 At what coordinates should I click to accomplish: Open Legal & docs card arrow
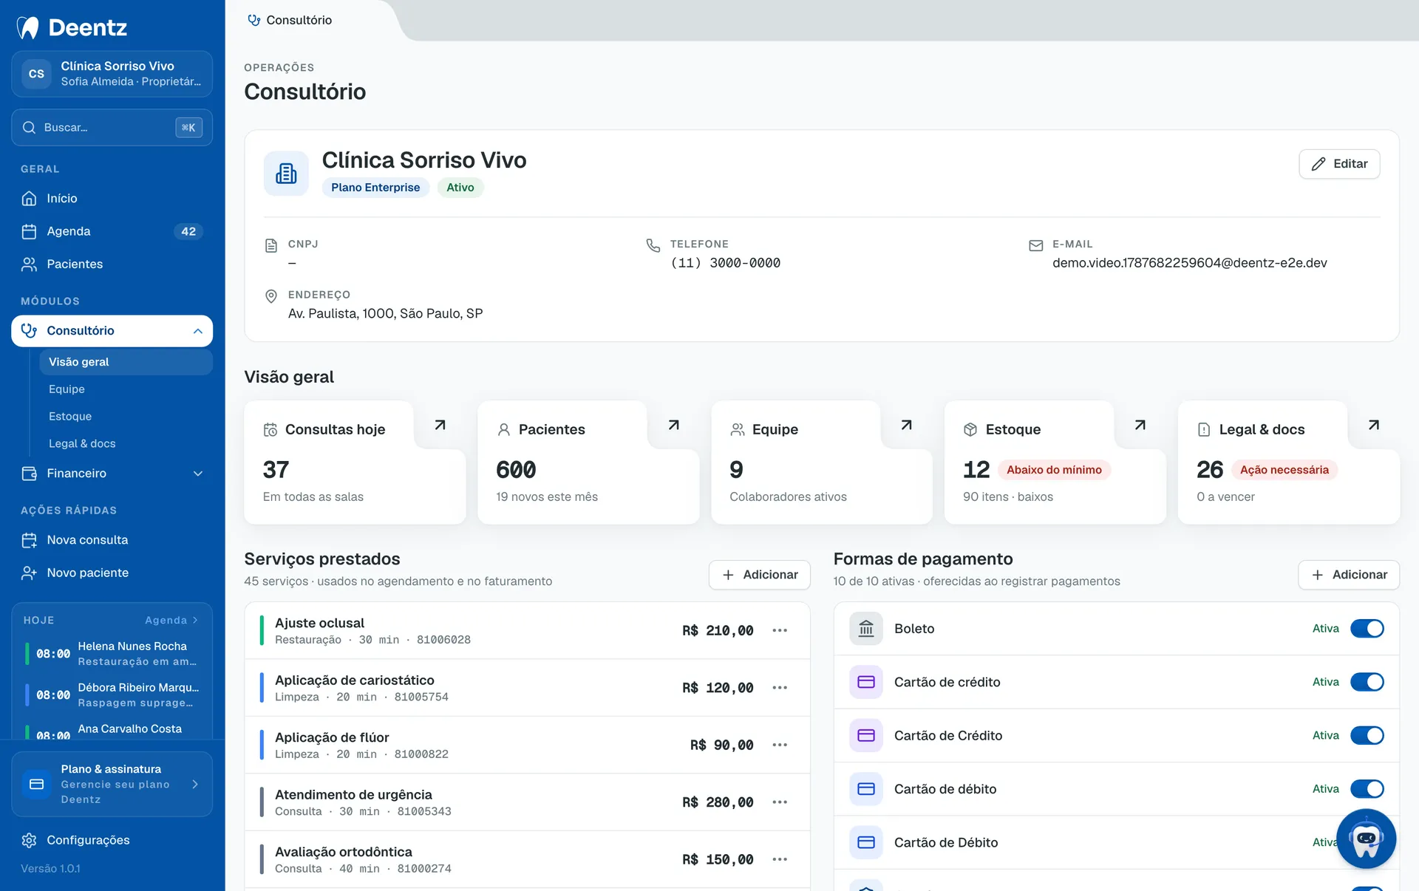tap(1374, 425)
